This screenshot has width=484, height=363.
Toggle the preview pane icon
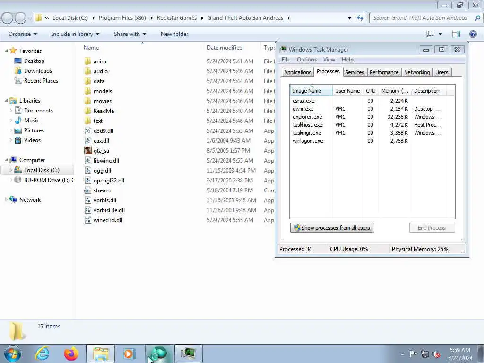pyautogui.click(x=456, y=34)
